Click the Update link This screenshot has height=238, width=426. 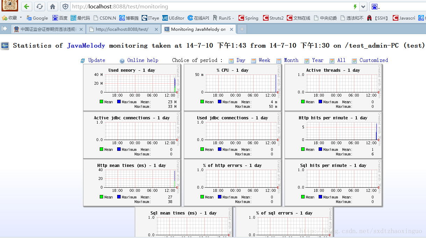click(97, 60)
